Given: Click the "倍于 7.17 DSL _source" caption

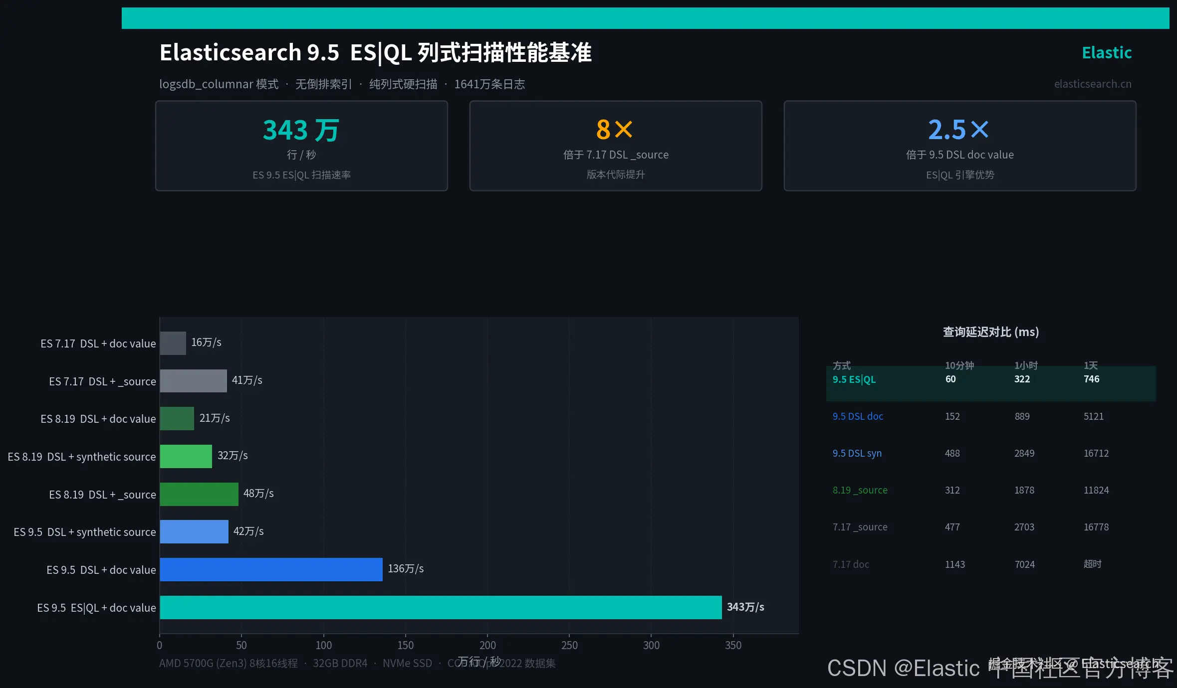Looking at the screenshot, I should [616, 155].
